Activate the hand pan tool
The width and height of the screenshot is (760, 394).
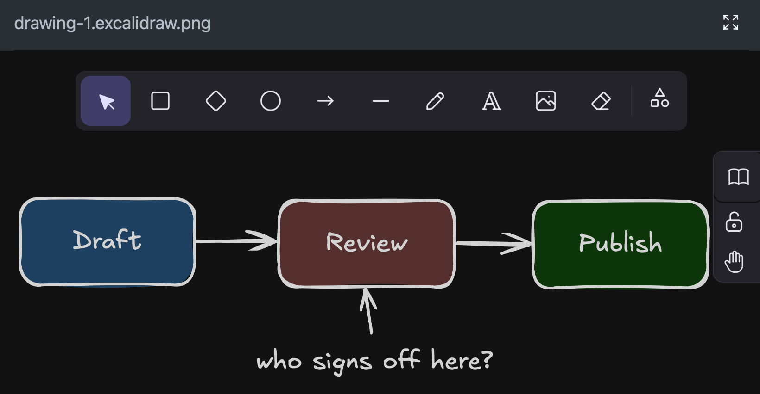point(734,262)
